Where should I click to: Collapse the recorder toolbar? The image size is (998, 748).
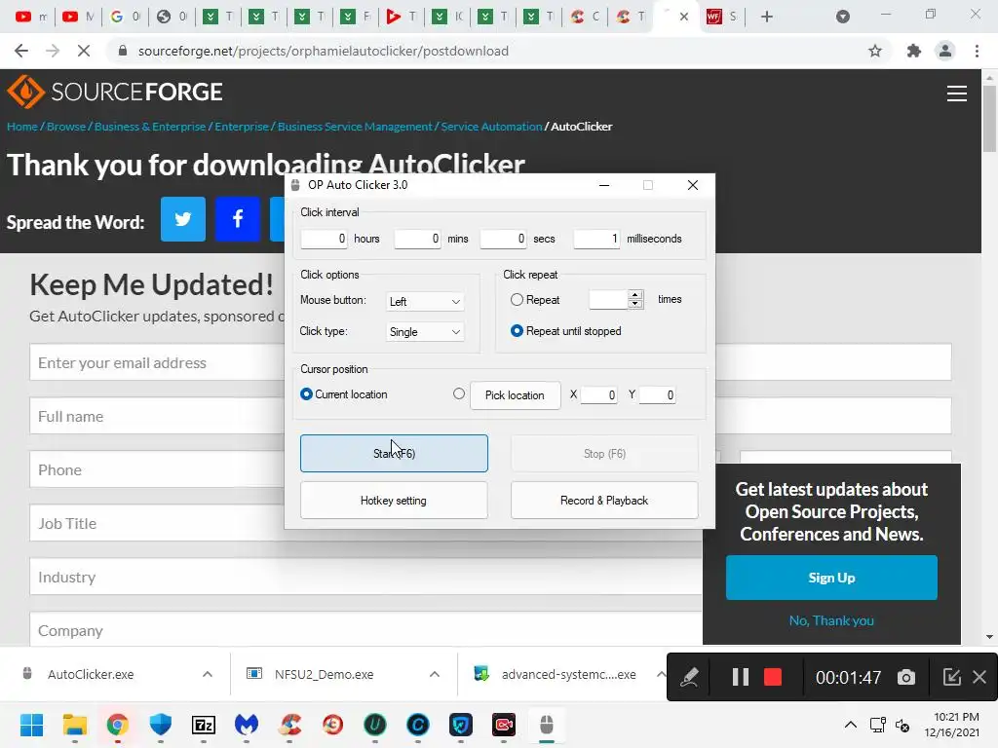coord(951,677)
